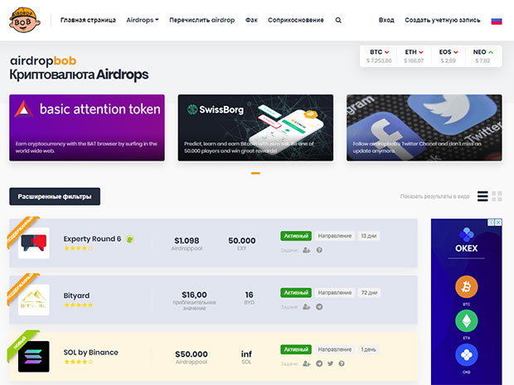The height and width of the screenshot is (385, 514).
Task: Click the 1 день tag
Action: pyautogui.click(x=369, y=349)
